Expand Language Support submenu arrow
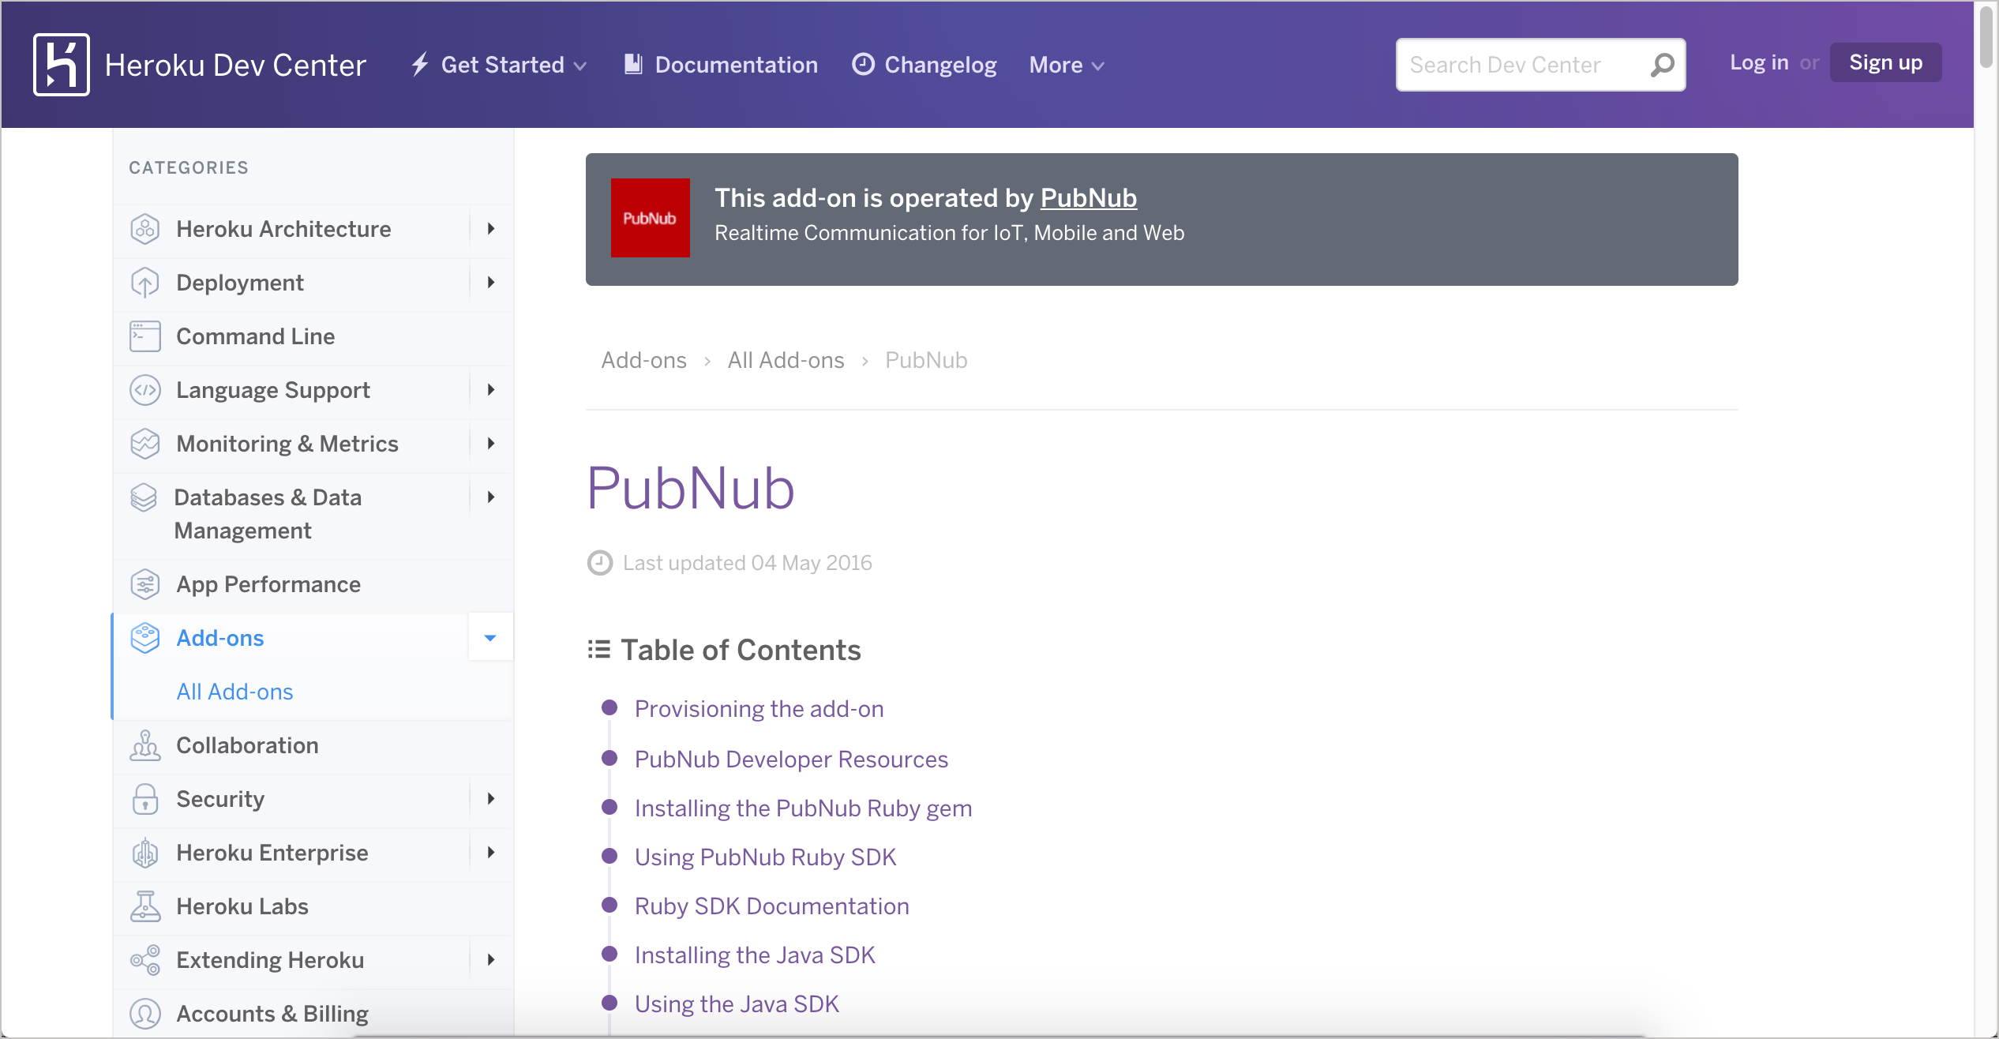Image resolution: width=1999 pixels, height=1039 pixels. tap(491, 390)
